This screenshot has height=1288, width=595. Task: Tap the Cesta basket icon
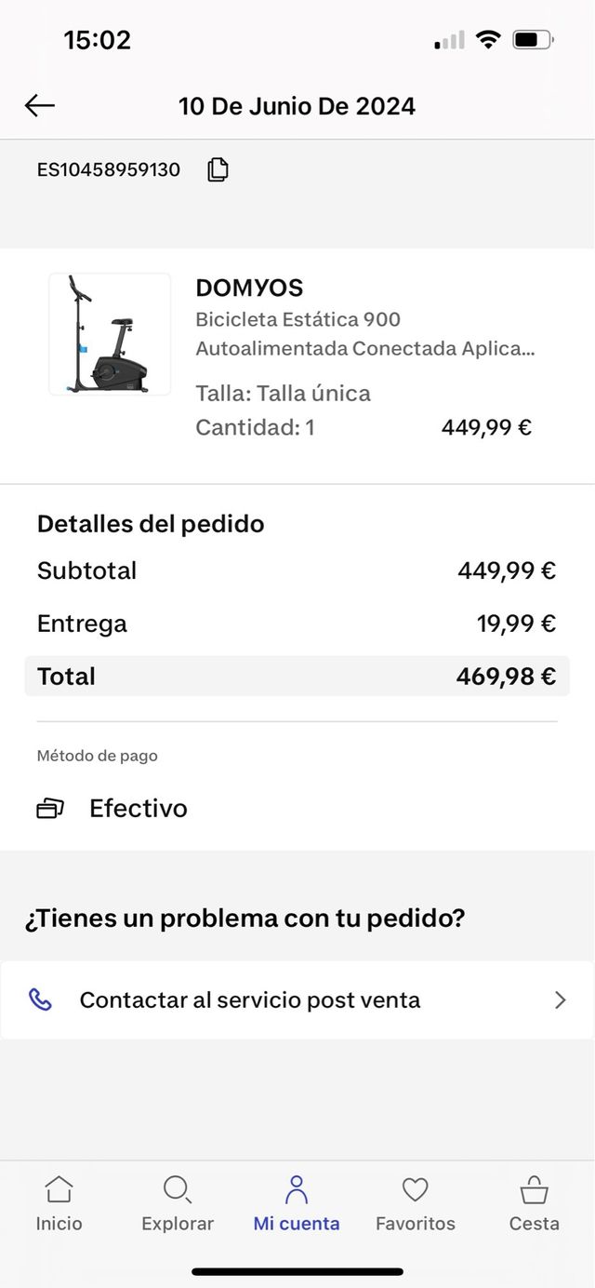coord(534,1189)
